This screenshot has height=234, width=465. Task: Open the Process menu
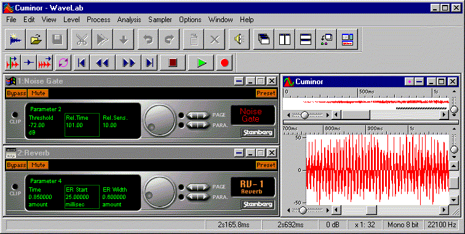click(x=98, y=20)
